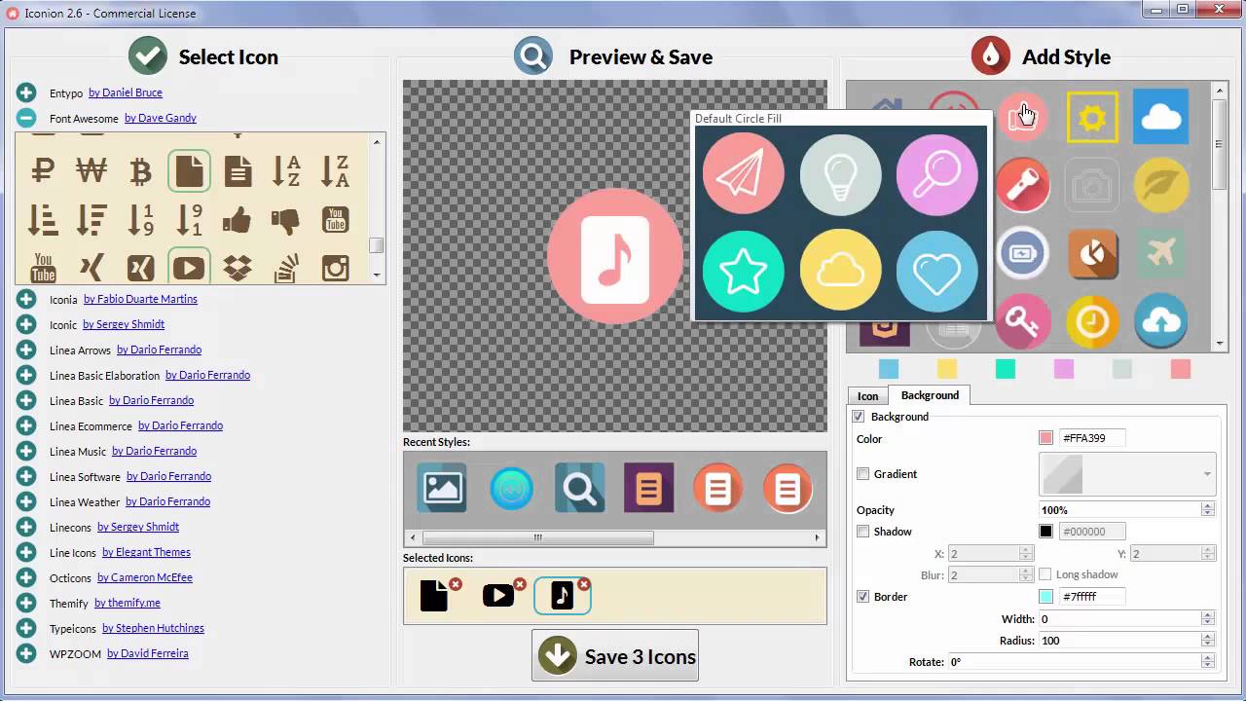
Task: Apply the flashlight circle style
Action: [1023, 185]
